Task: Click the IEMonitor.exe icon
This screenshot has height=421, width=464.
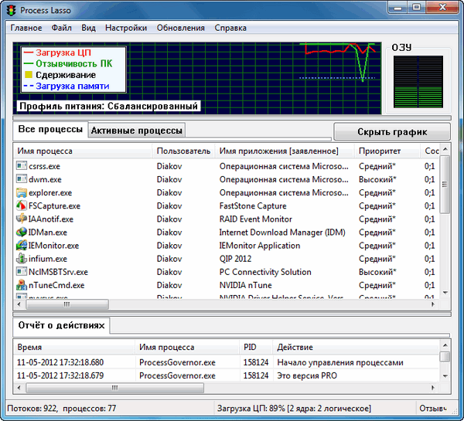Action: tap(22, 245)
